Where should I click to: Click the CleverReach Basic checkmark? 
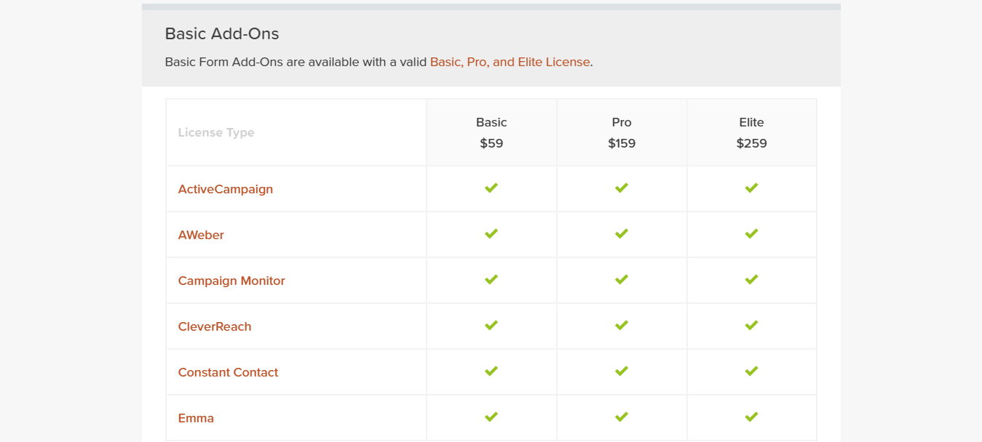pos(491,326)
